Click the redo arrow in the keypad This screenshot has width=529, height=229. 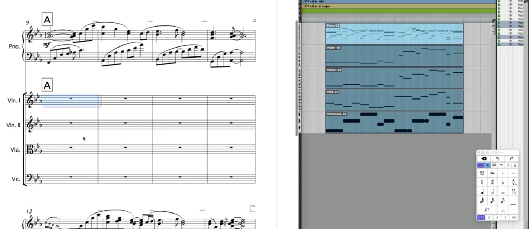(511, 159)
